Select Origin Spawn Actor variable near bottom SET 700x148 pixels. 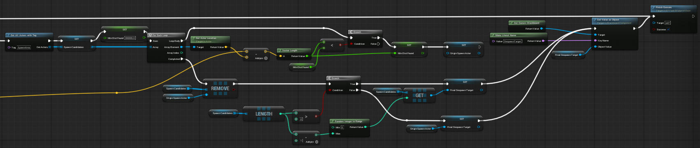point(422,129)
